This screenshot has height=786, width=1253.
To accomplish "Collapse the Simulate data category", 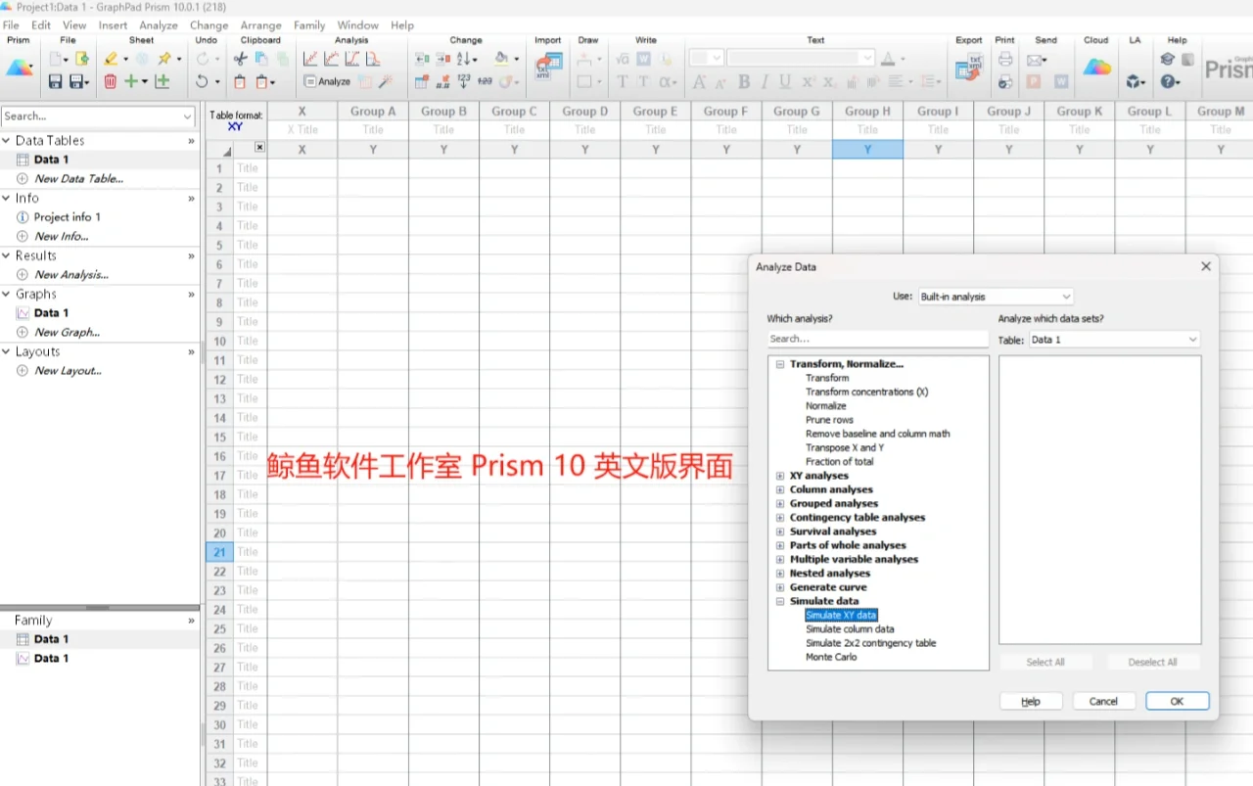I will pos(780,602).
